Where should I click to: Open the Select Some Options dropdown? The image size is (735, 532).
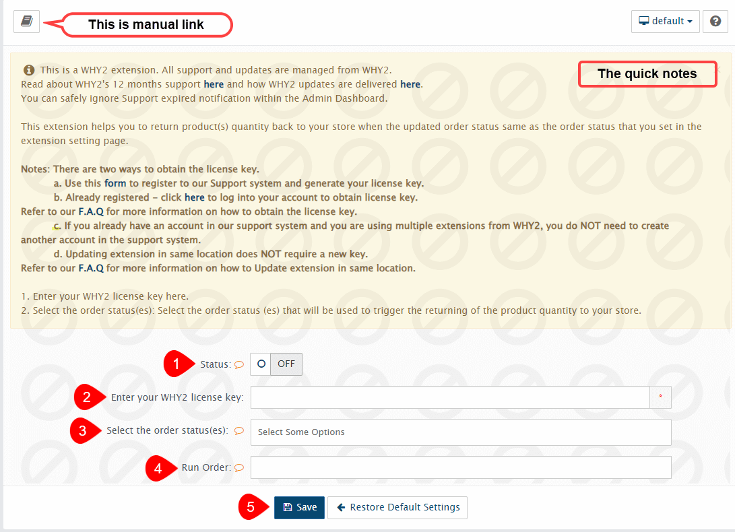(460, 432)
